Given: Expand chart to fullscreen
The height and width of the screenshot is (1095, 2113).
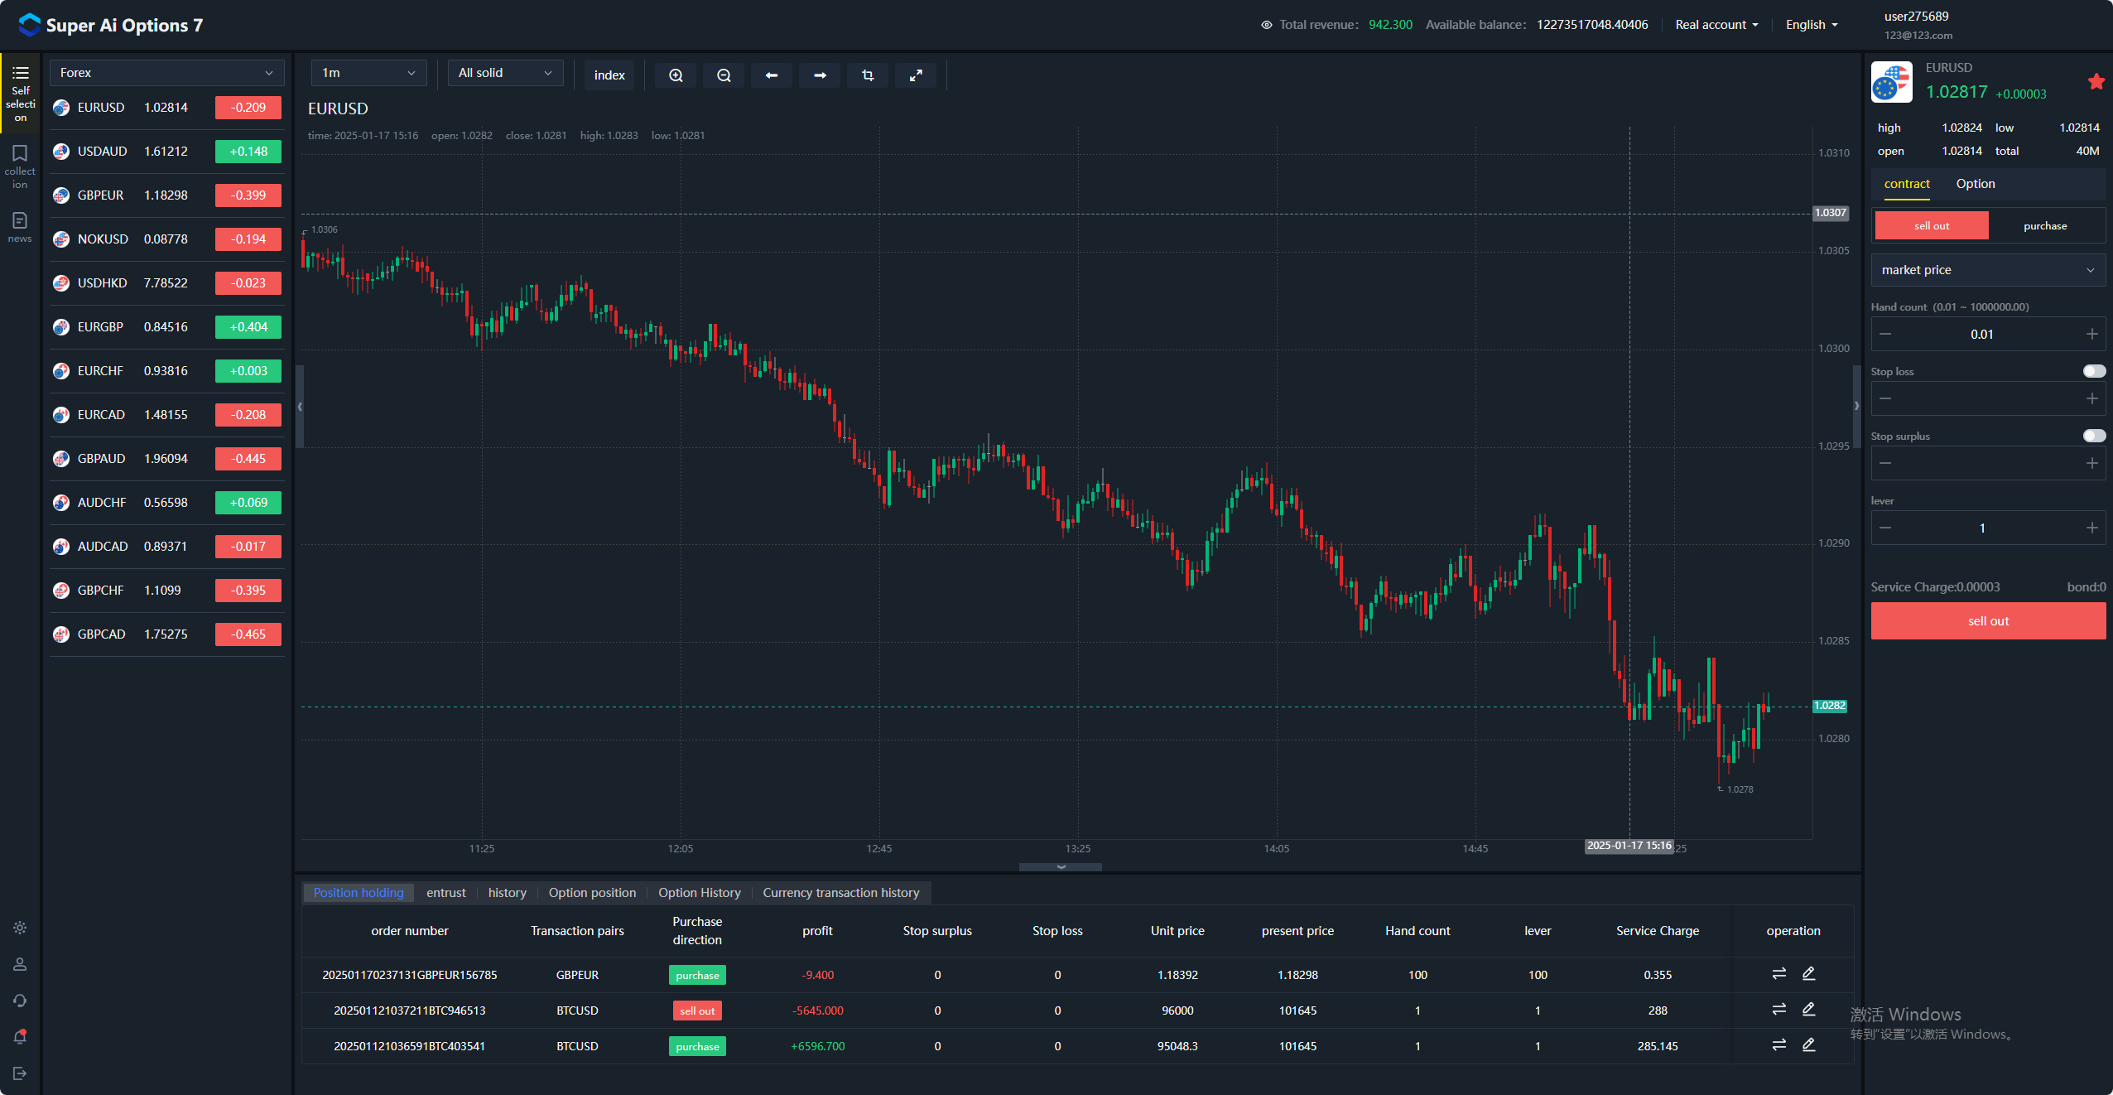Looking at the screenshot, I should click(x=916, y=75).
